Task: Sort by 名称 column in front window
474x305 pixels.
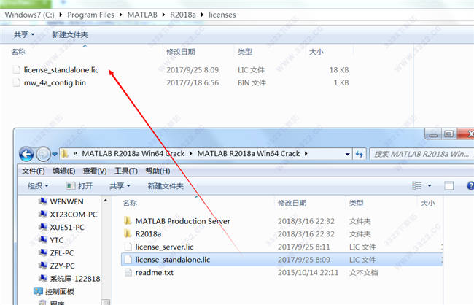Action: tap(130, 203)
